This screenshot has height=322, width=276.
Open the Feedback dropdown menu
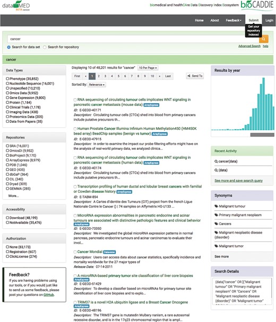pos(234,20)
